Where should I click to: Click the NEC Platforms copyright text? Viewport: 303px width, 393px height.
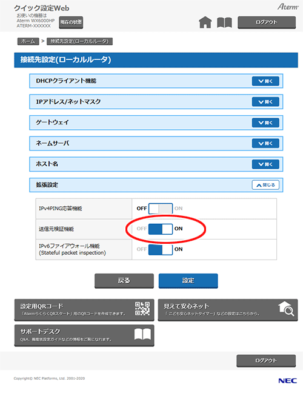(x=49, y=378)
